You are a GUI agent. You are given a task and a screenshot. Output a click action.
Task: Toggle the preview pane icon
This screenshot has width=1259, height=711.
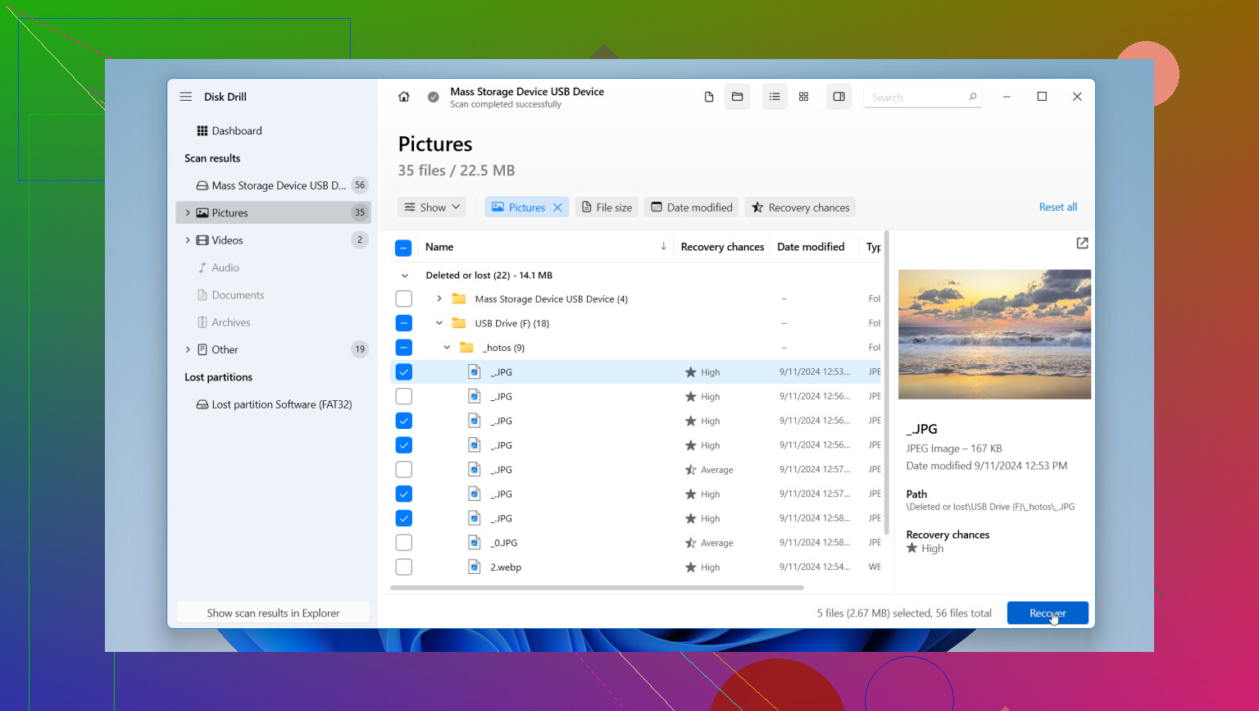coord(839,97)
